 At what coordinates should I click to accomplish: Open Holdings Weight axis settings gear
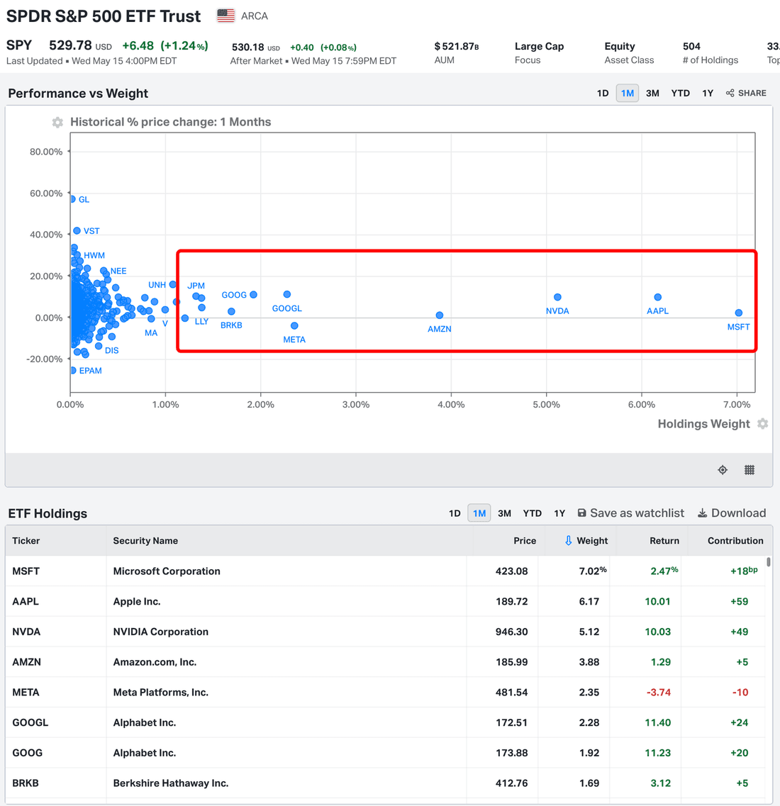click(763, 424)
